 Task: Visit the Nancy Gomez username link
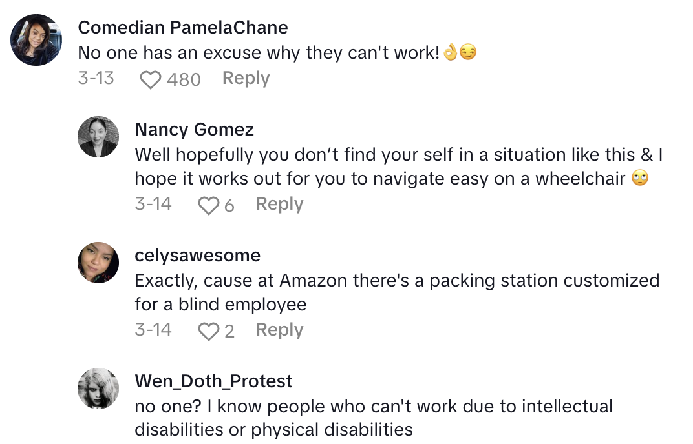click(x=194, y=130)
